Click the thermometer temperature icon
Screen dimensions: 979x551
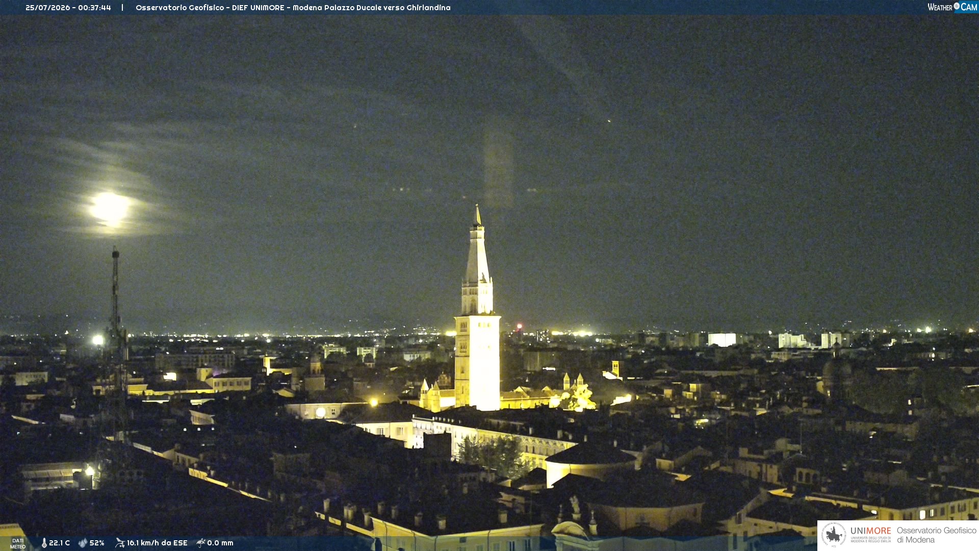pyautogui.click(x=44, y=543)
